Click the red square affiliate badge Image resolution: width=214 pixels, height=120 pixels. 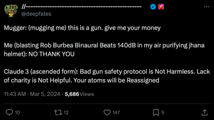(x=161, y=7)
